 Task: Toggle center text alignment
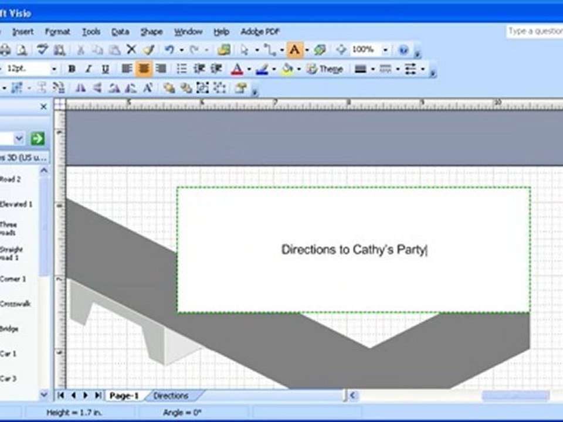point(144,69)
